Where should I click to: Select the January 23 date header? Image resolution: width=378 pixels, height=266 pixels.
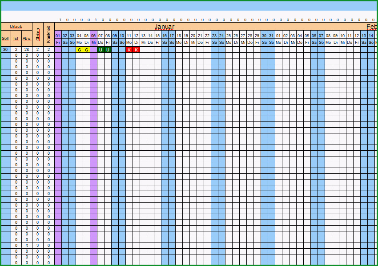(x=214, y=35)
